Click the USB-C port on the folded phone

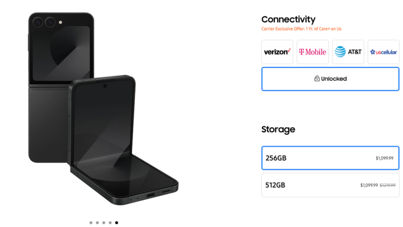(150, 196)
